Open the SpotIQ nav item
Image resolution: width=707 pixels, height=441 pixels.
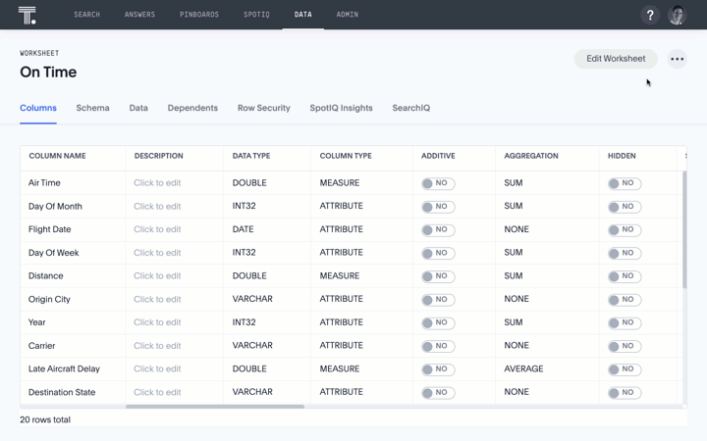click(256, 15)
